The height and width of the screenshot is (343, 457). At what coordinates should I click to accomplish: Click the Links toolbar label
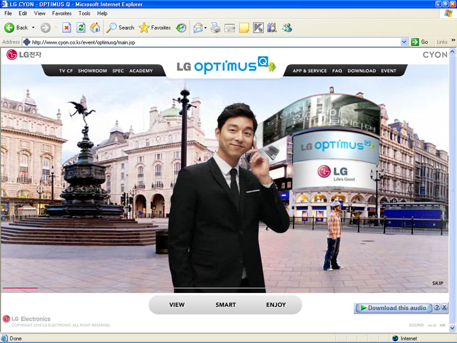click(442, 42)
